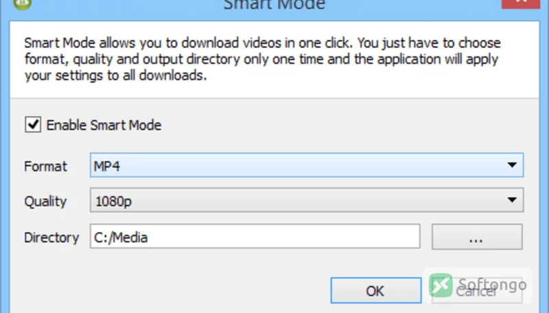Close the Smart Mode dialog window
The image size is (549, 313).
pos(521,3)
